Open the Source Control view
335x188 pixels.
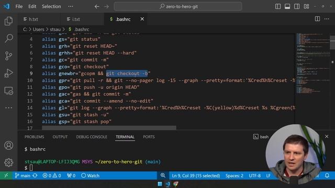(8, 56)
